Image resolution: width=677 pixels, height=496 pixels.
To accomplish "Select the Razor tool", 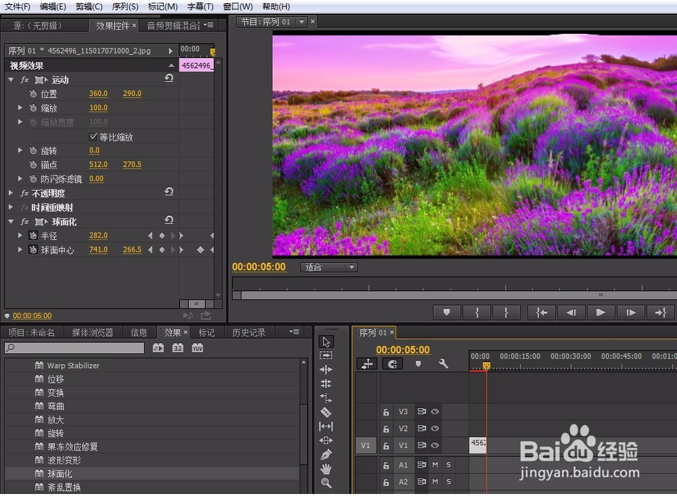I will [326, 412].
